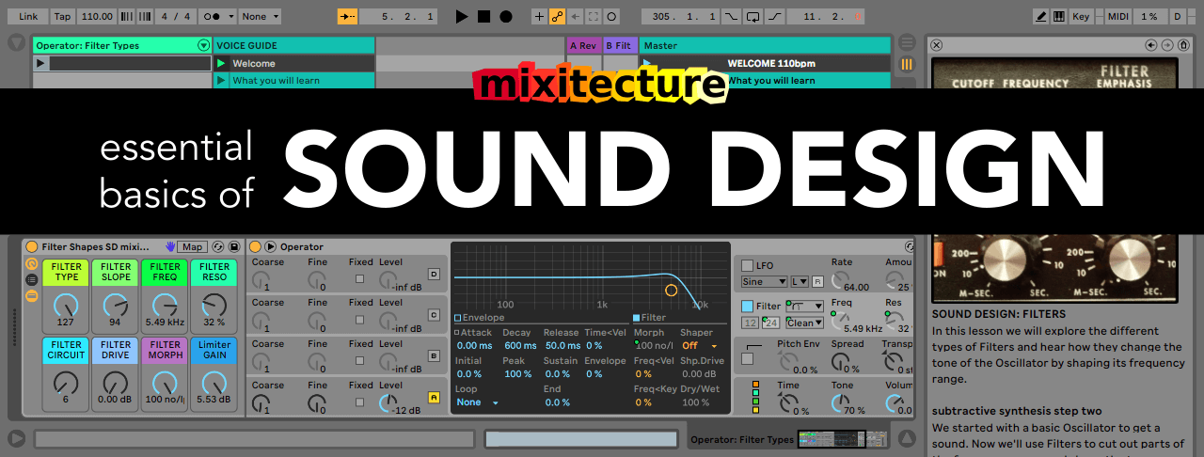The width and height of the screenshot is (1204, 457).
Task: Unfold the Operator: Filter Types track chooser arrow
Action: [x=203, y=45]
